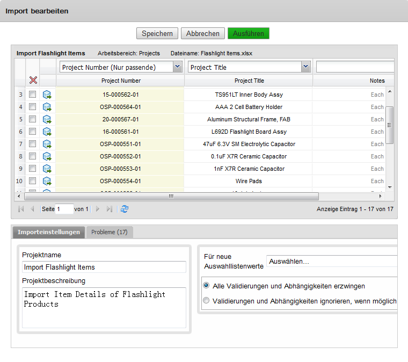408x362 pixels.
Task: Click the vertical scrollbar thumb of the grid
Action: tap(389, 125)
